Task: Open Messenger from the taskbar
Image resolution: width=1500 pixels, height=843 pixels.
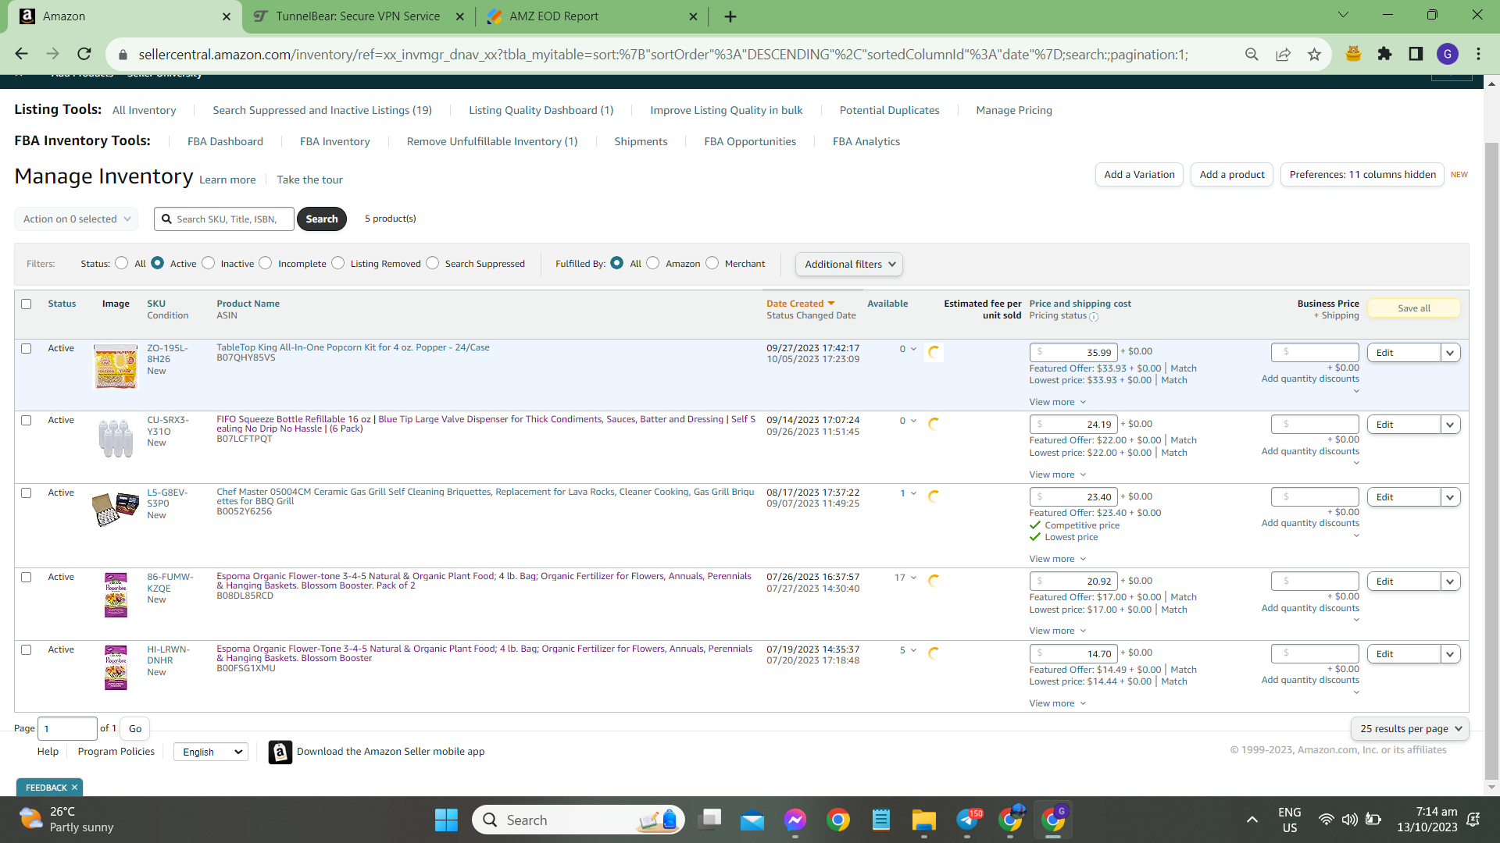Action: [x=795, y=820]
